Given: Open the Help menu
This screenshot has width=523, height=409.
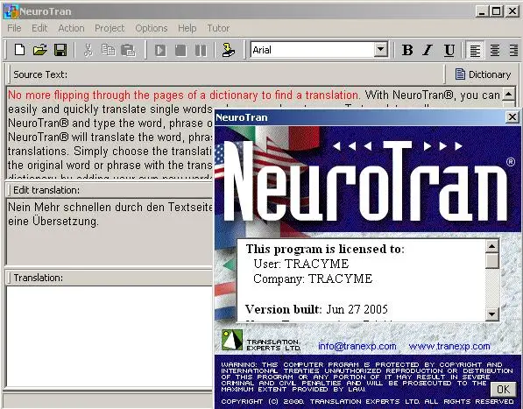Looking at the screenshot, I should 187,28.
